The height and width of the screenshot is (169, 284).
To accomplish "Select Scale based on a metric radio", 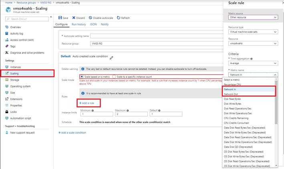I will pyautogui.click(x=82, y=77).
